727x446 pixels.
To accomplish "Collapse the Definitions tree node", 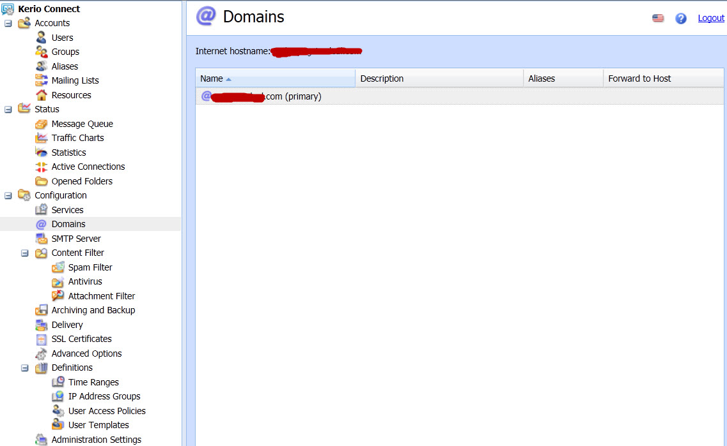I will [x=24, y=368].
